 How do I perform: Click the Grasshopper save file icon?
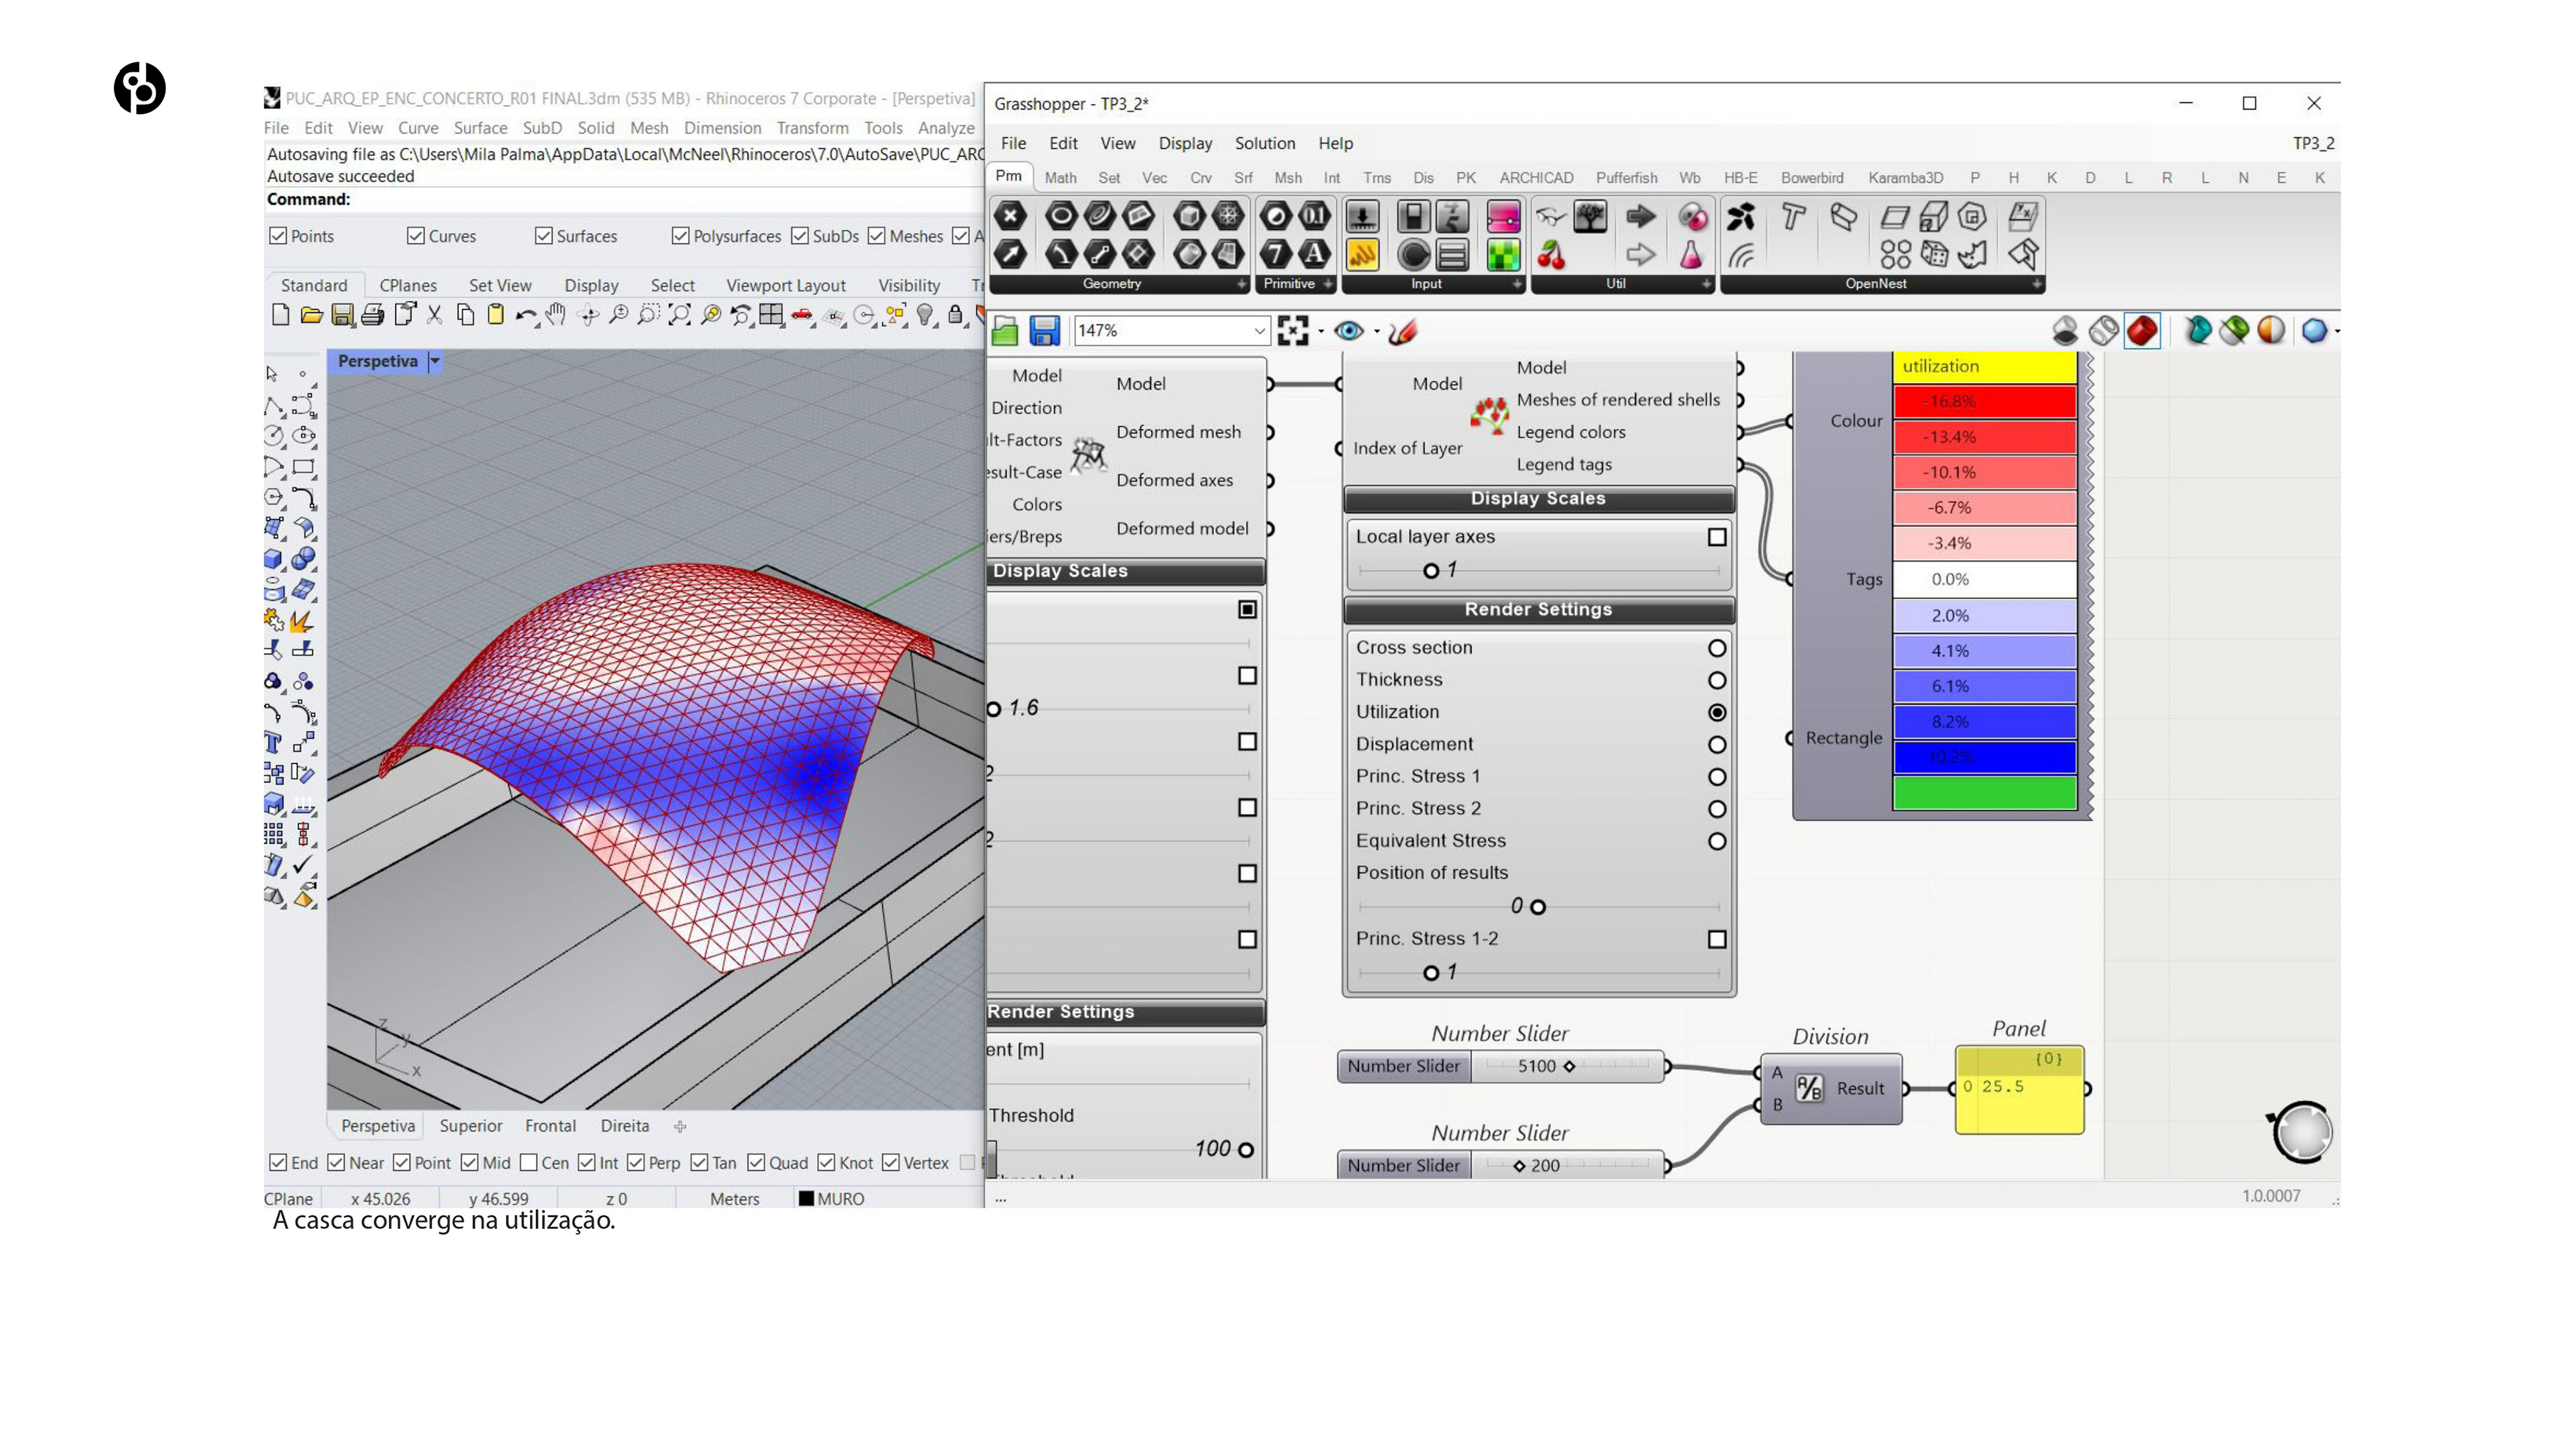coord(1044,331)
